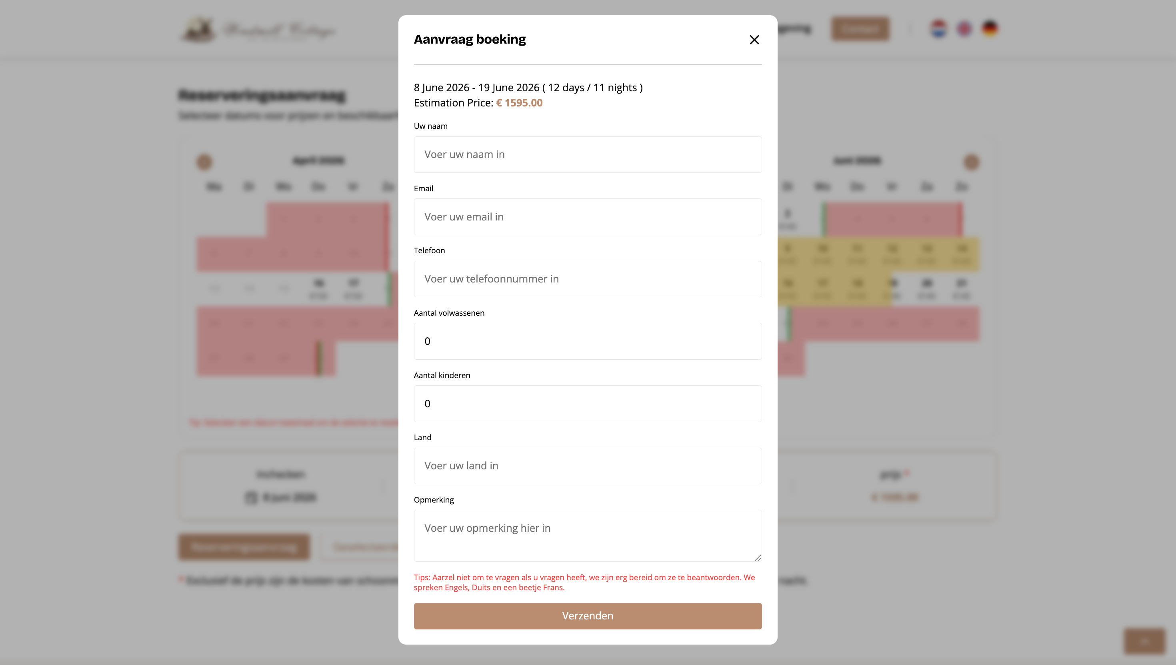
Task: Click into the Opmerking text area
Action: 588,535
